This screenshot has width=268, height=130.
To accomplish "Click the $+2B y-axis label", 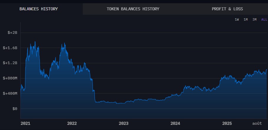I will click(x=12, y=33).
